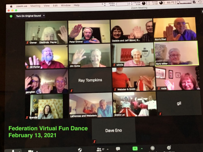Expand the Participants chevron next to 17
The height and width of the screenshot is (152, 203).
click(108, 149)
